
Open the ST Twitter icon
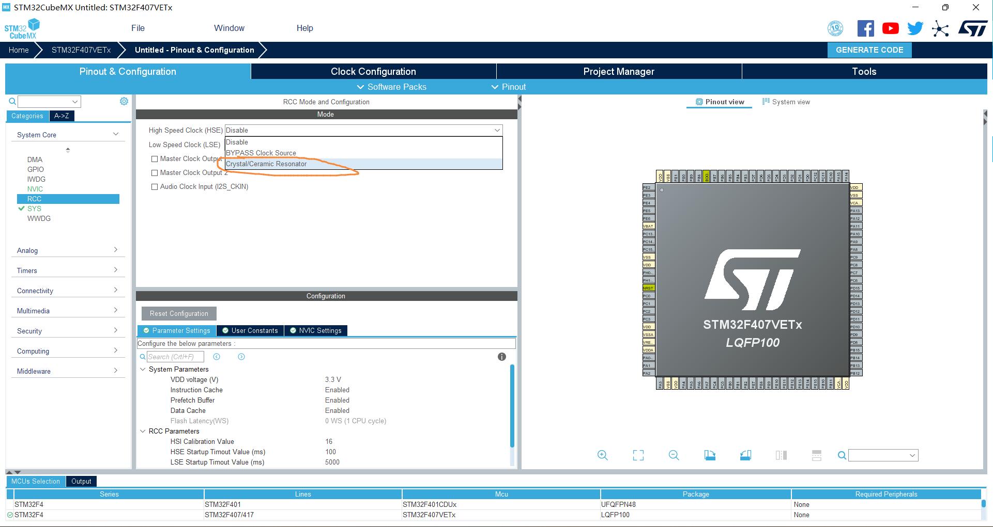click(915, 28)
